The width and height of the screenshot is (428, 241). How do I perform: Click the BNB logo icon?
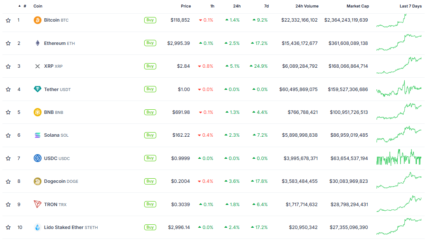[37, 112]
